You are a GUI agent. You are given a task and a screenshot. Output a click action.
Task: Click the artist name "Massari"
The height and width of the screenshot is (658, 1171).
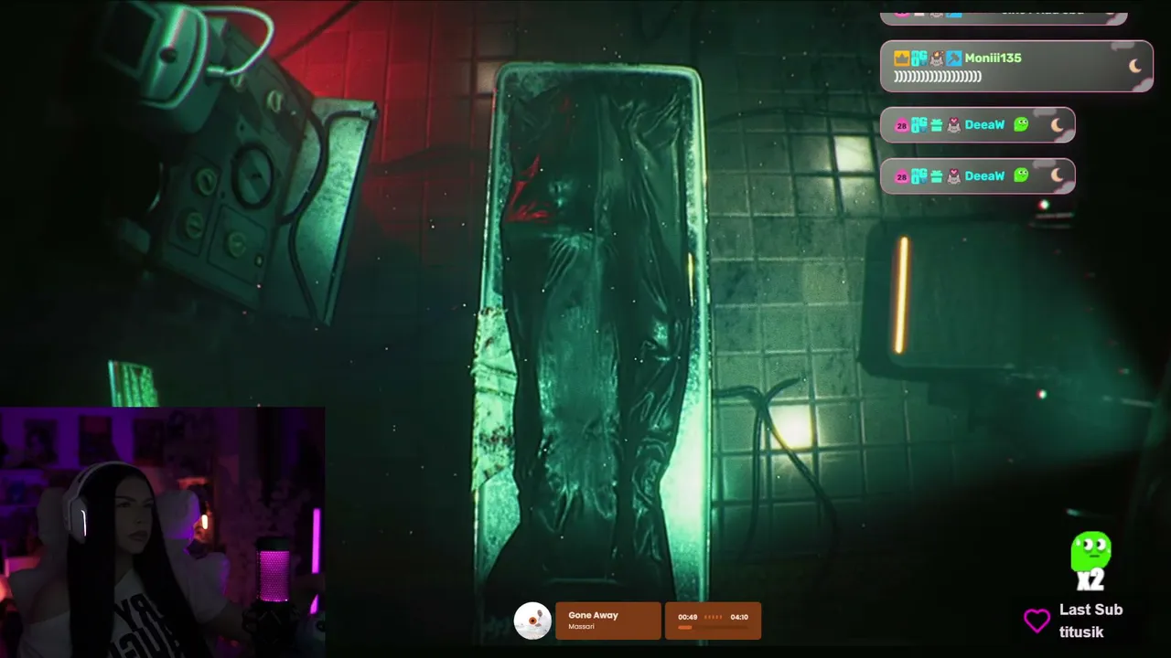582,627
